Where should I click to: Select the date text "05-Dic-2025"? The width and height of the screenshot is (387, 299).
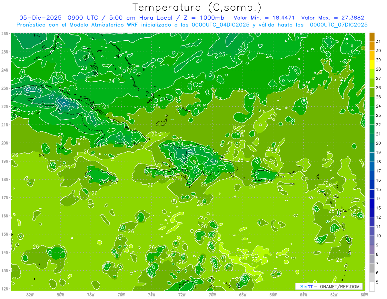[x=40, y=18]
